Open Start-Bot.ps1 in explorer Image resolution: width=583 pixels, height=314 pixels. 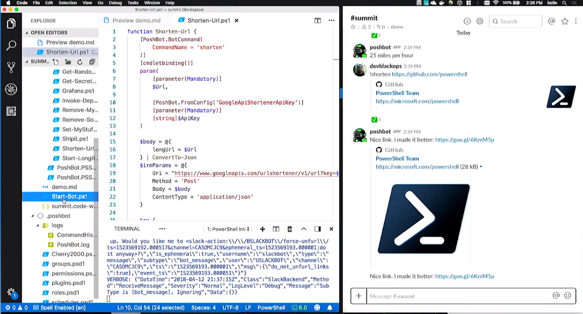(60, 196)
